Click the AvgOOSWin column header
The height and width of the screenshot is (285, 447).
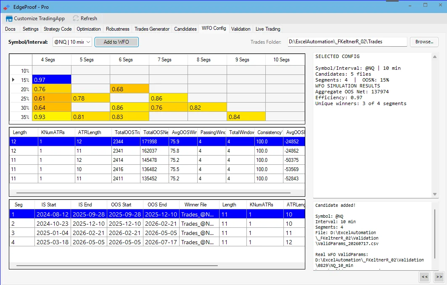tap(183, 132)
